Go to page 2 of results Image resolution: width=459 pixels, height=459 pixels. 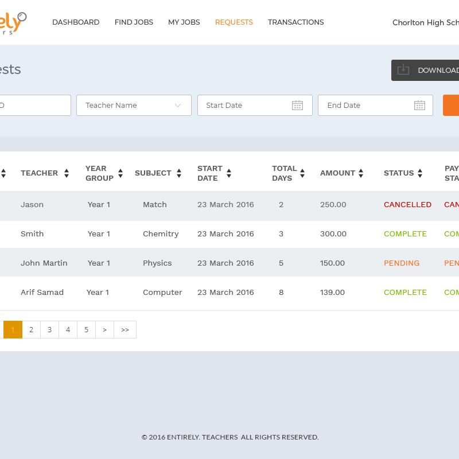pos(31,330)
